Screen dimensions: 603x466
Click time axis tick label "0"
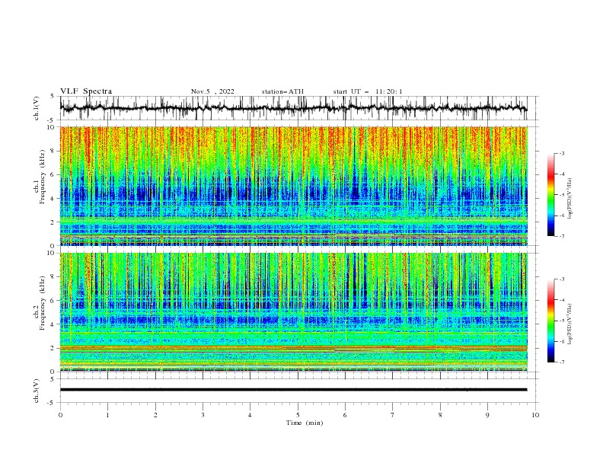(60, 415)
